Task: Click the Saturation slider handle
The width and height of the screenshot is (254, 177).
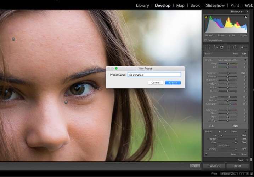Action: pyautogui.click(x=230, y=104)
